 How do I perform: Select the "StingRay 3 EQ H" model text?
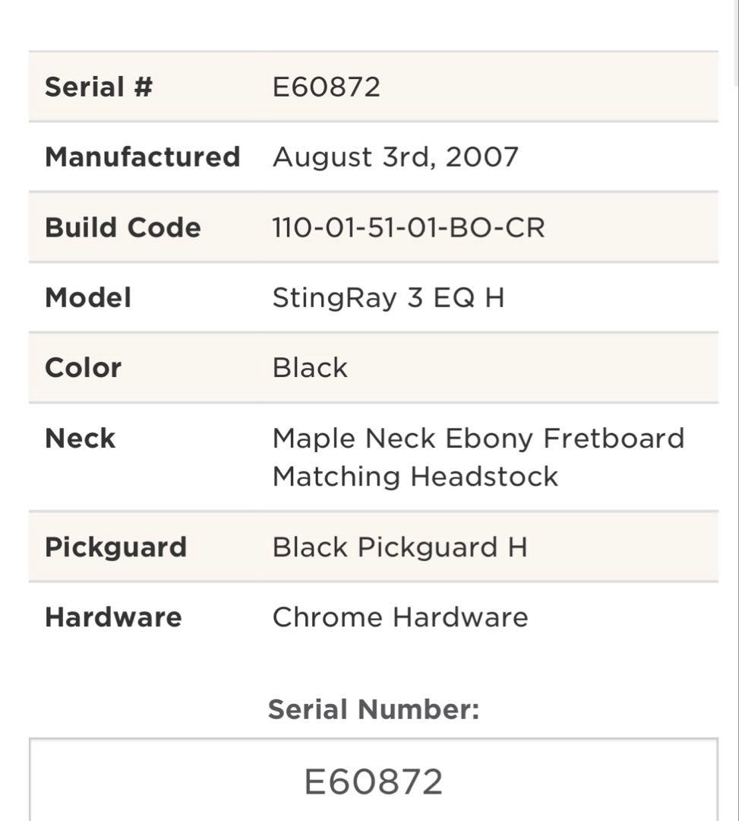(x=388, y=297)
